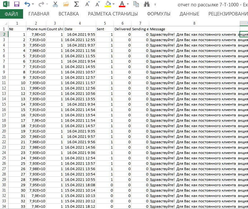Select phone cell 7,99E+10 in row 12
This screenshot has height=209, width=248.
tap(36, 88)
